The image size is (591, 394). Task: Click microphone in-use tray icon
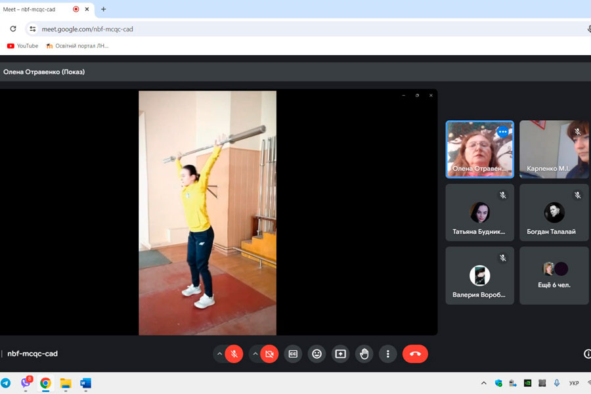(557, 383)
